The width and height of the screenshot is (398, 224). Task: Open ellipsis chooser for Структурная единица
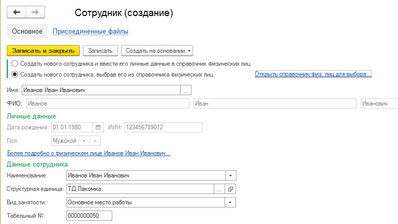click(219, 189)
